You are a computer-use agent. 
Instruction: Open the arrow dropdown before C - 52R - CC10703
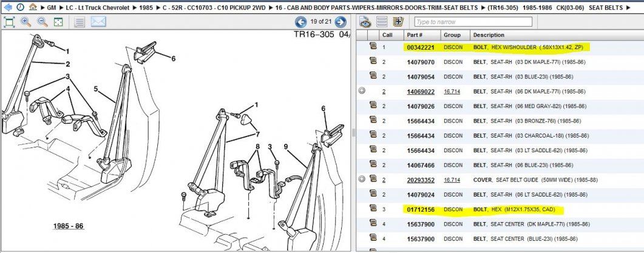(x=158, y=8)
